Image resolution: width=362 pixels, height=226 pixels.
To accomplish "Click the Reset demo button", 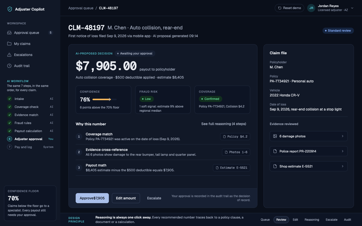I will (x=289, y=8).
